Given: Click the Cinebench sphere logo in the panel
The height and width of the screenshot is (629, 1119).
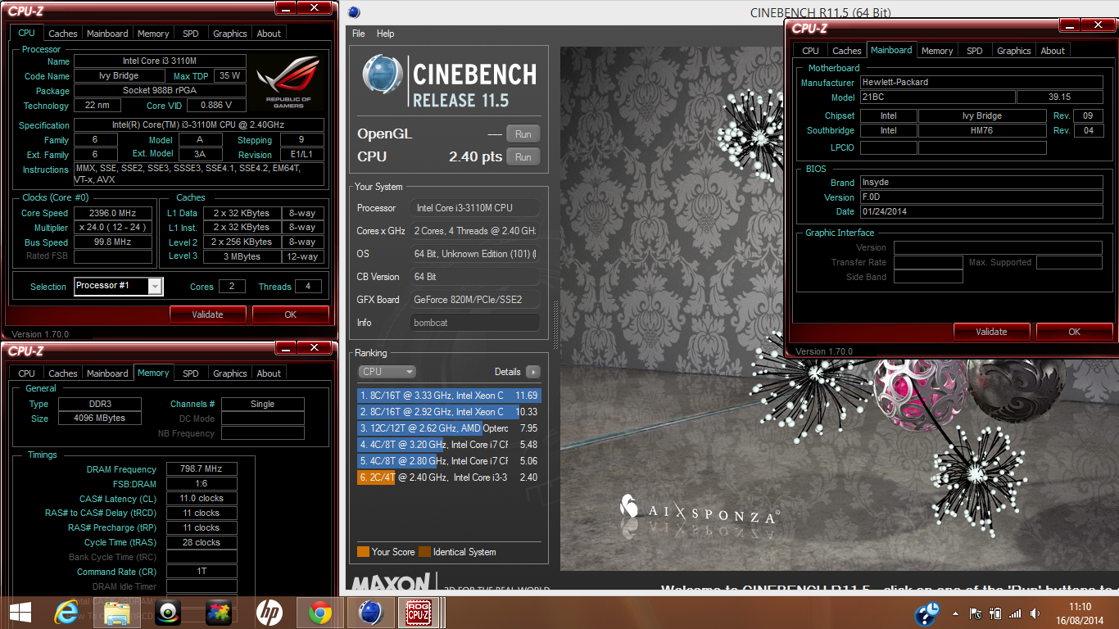Looking at the screenshot, I should click(x=382, y=75).
